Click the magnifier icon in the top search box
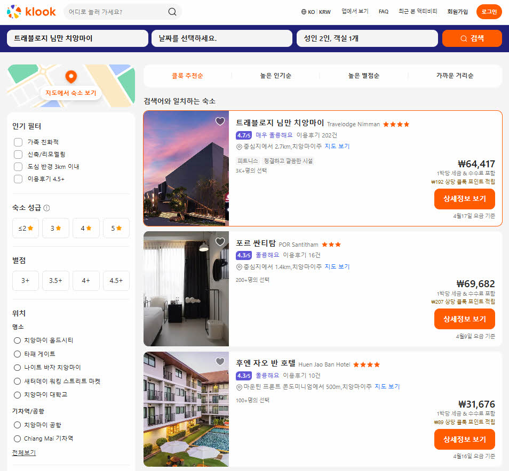The width and height of the screenshot is (509, 471). click(x=172, y=12)
